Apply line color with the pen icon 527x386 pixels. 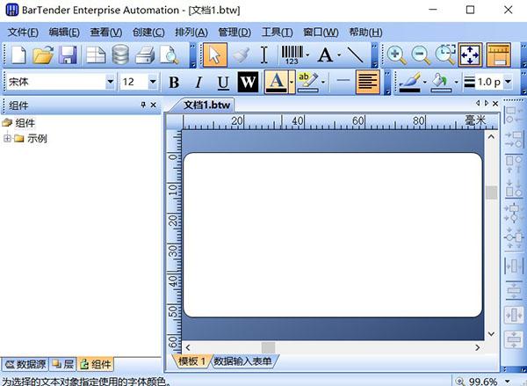409,82
